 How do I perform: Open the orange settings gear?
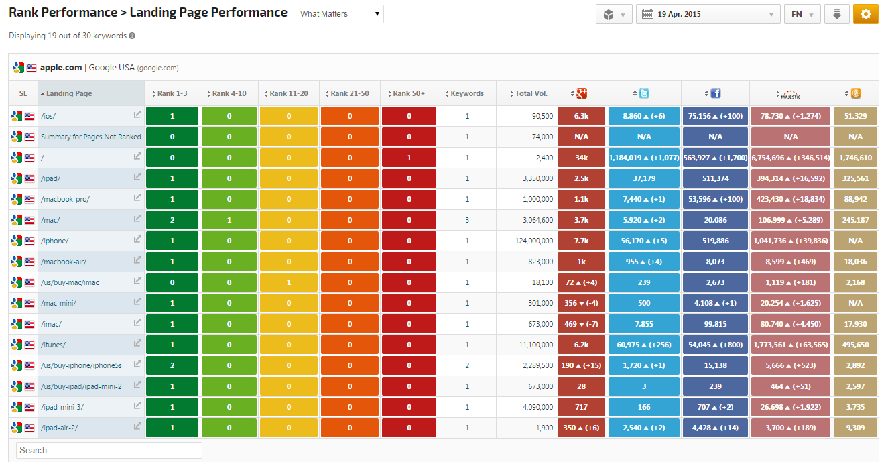pos(865,14)
